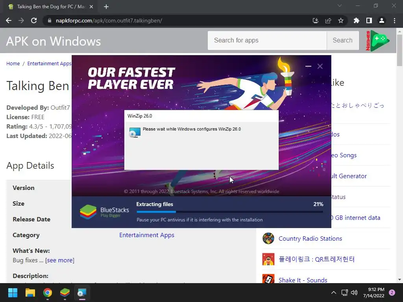Viewport: 403px width, 302px height.
Task: Share this page via the share icon
Action: click(x=328, y=20)
